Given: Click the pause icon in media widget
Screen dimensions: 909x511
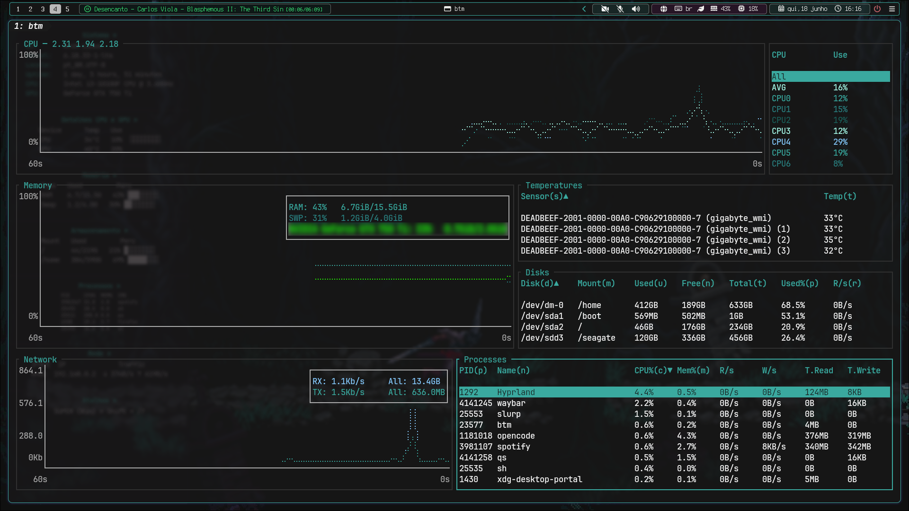Looking at the screenshot, I should coord(88,9).
